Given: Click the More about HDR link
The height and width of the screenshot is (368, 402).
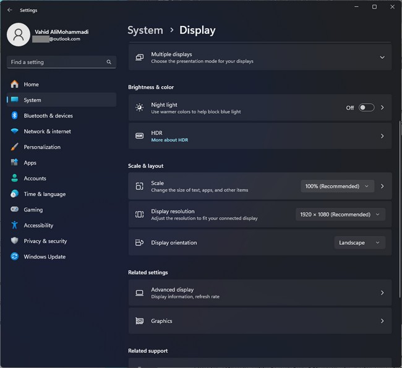Looking at the screenshot, I should [x=169, y=140].
